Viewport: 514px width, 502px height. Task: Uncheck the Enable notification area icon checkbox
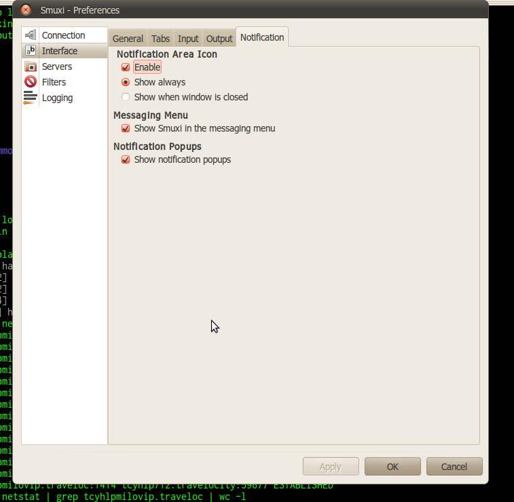point(126,67)
